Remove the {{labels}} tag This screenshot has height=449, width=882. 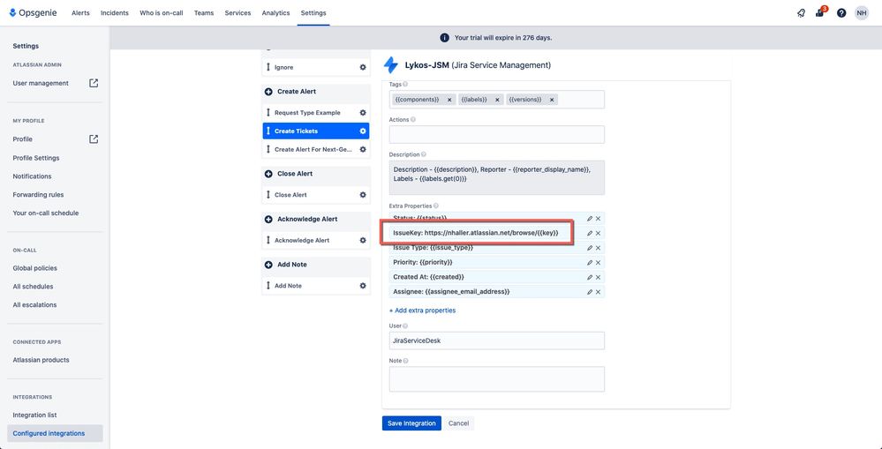pos(497,100)
